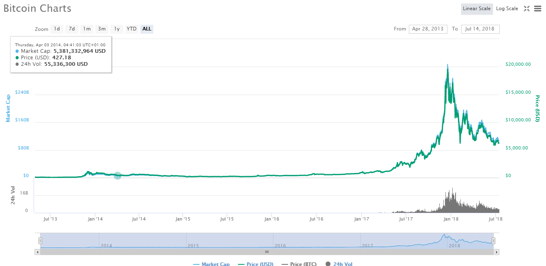
Task: Switch to Linear Scale
Action: [x=477, y=9]
